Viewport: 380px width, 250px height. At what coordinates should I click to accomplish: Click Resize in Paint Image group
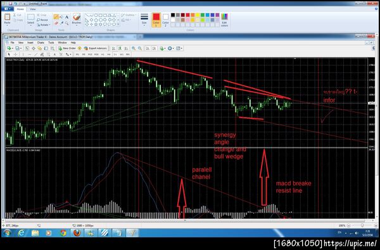point(42,20)
